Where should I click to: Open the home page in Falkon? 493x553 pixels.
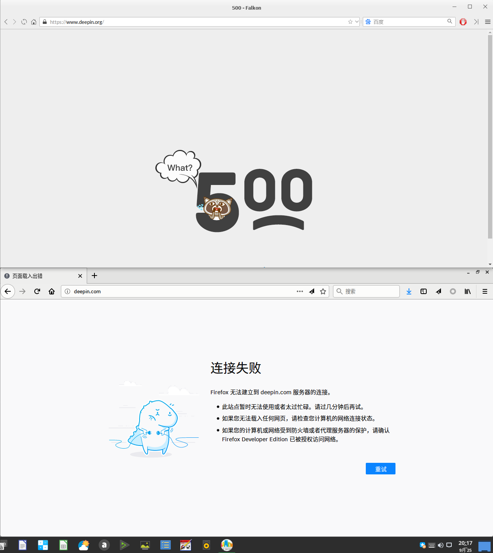click(34, 22)
